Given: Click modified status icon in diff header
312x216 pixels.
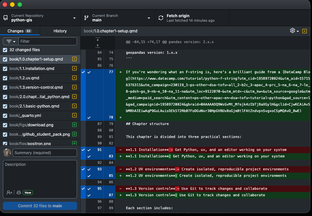Looking at the screenshot, I should coord(304,31).
